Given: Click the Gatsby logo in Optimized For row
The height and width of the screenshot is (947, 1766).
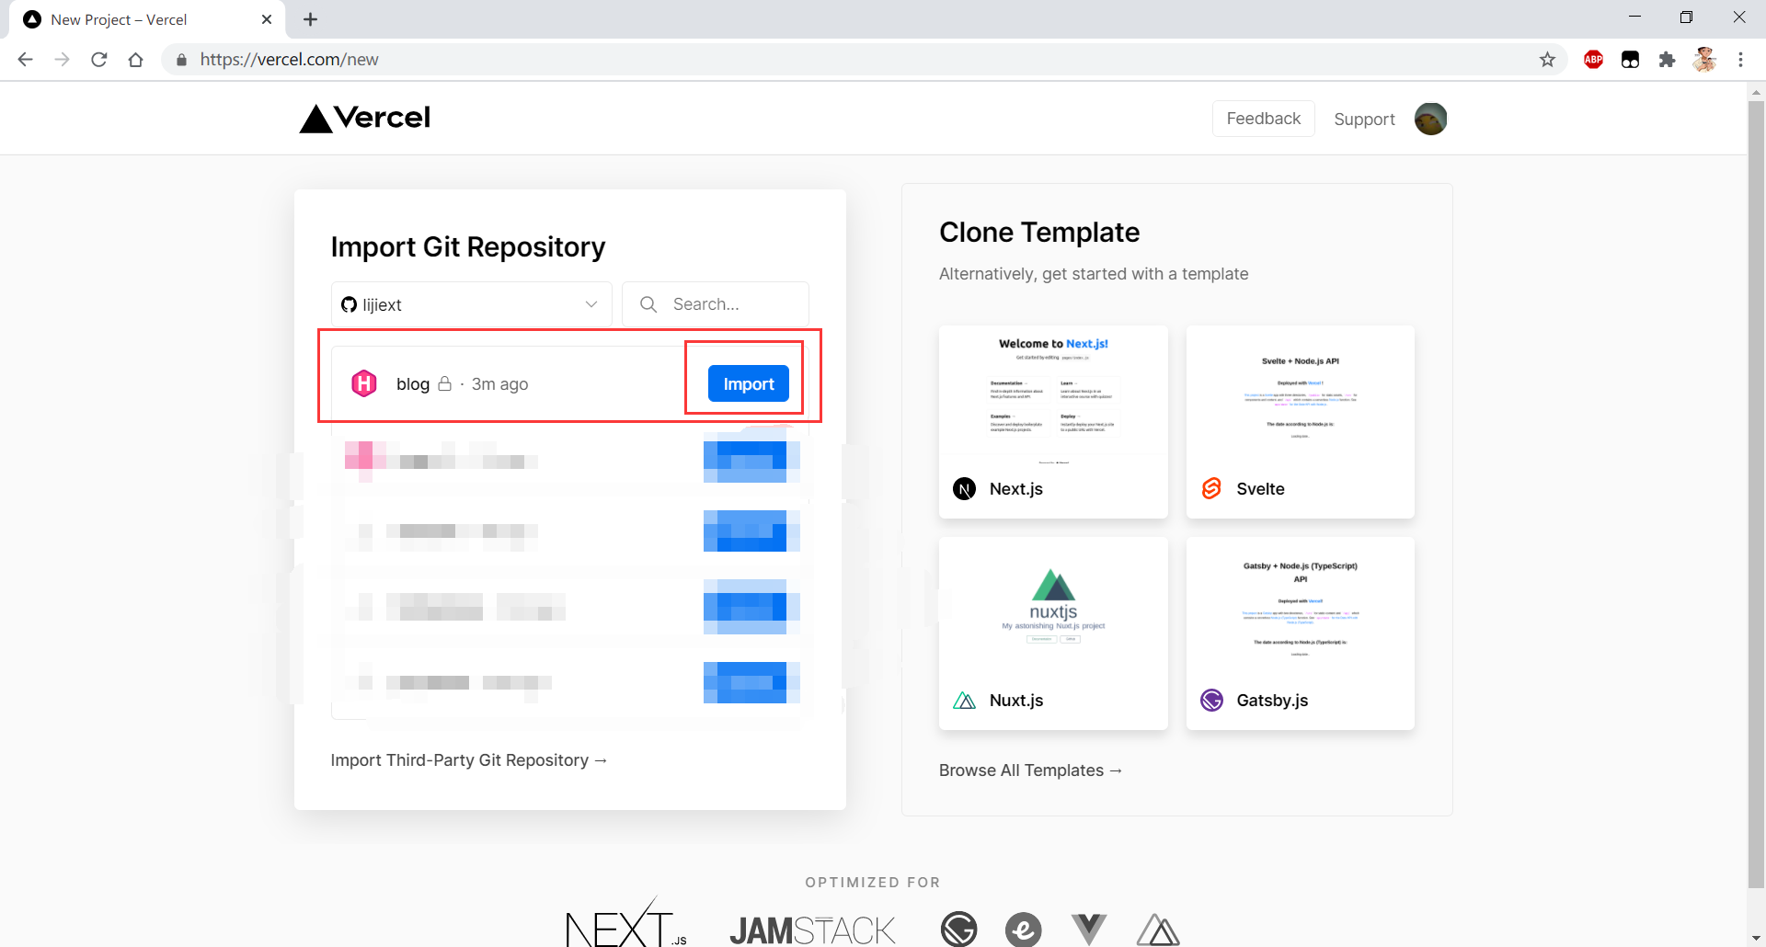Looking at the screenshot, I should [958, 930].
